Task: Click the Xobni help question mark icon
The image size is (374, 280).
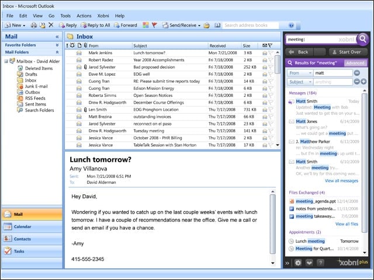Action: tap(320, 262)
